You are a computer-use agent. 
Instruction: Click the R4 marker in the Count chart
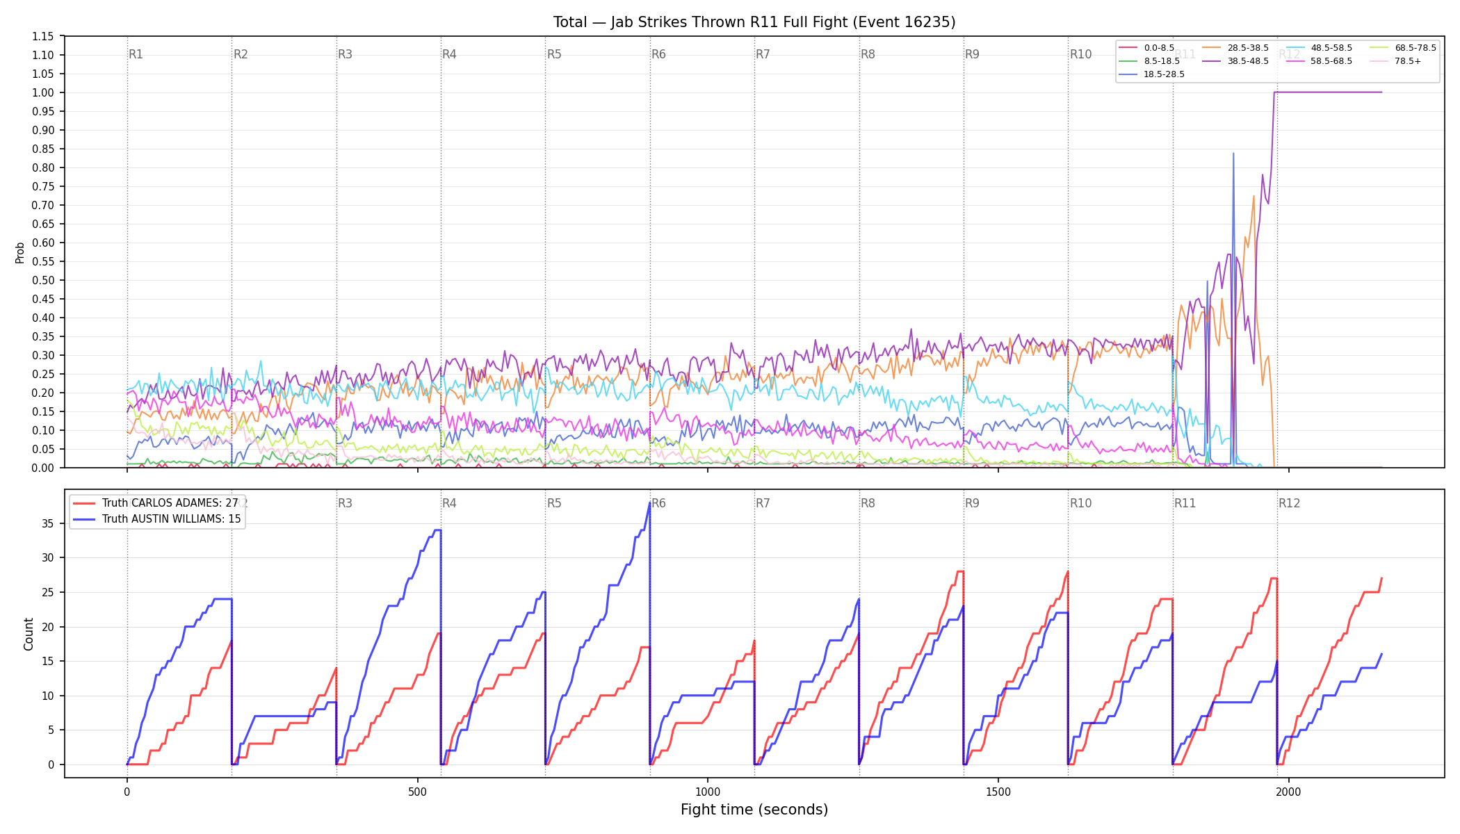450,503
